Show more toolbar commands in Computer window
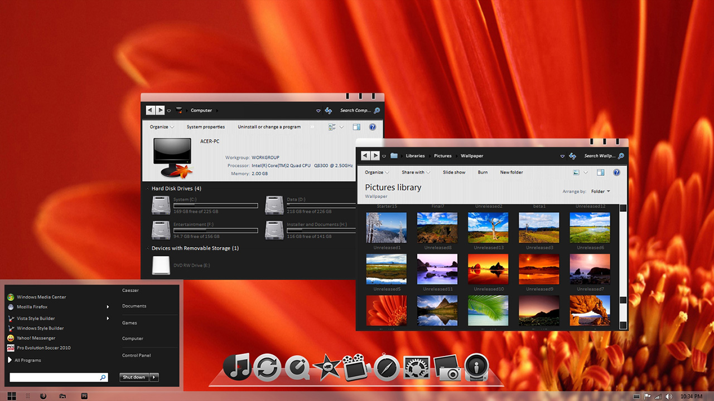 click(312, 127)
